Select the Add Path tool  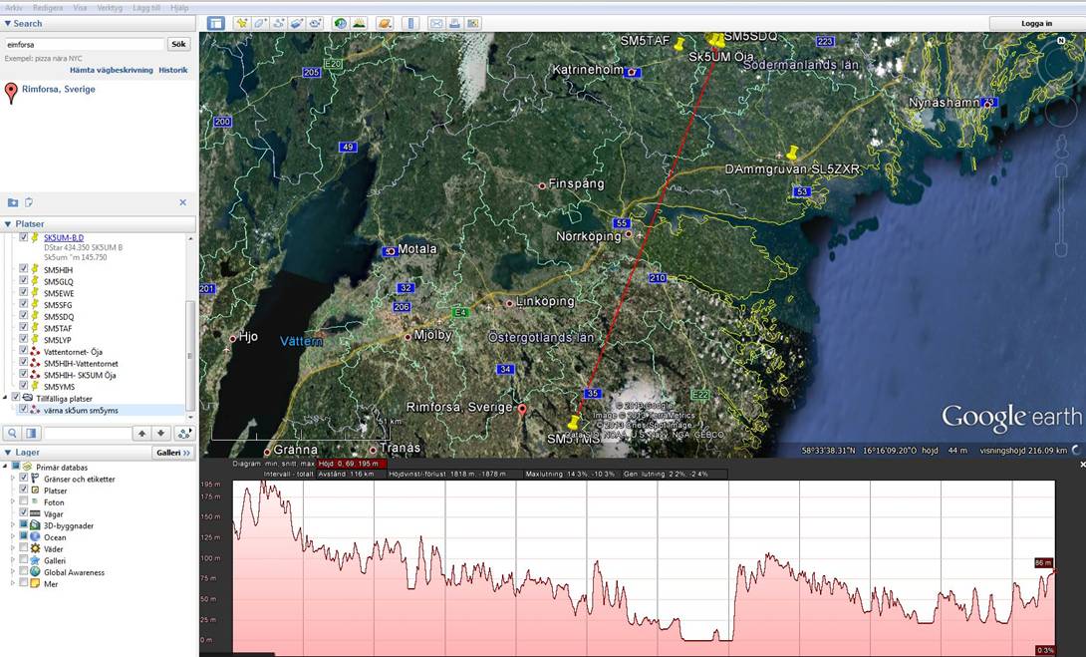(278, 23)
